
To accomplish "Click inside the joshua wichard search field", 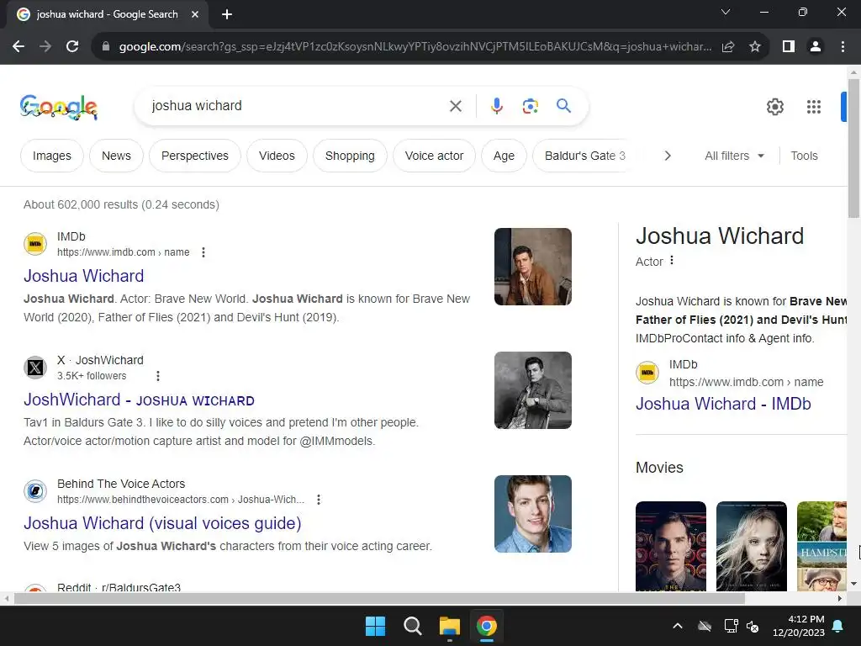I will [x=297, y=106].
